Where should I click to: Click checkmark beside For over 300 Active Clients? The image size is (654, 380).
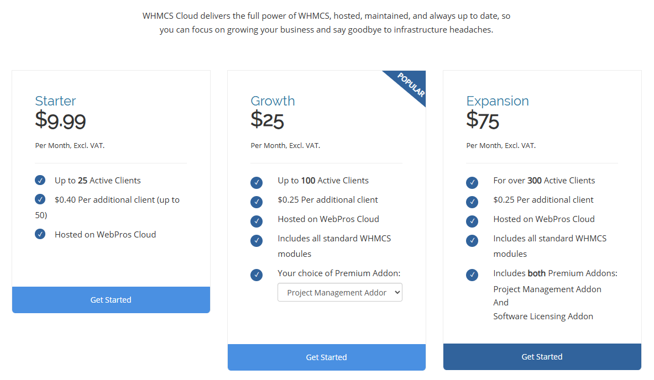click(472, 183)
